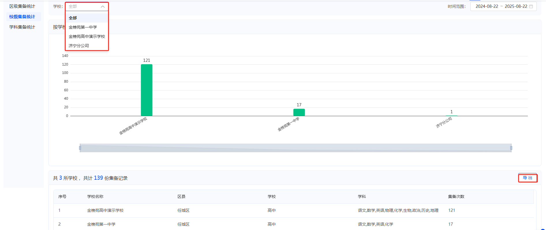This screenshot has width=546, height=230.
Task: Collapse the 学校 dropdown arrow
Action: coord(103,7)
